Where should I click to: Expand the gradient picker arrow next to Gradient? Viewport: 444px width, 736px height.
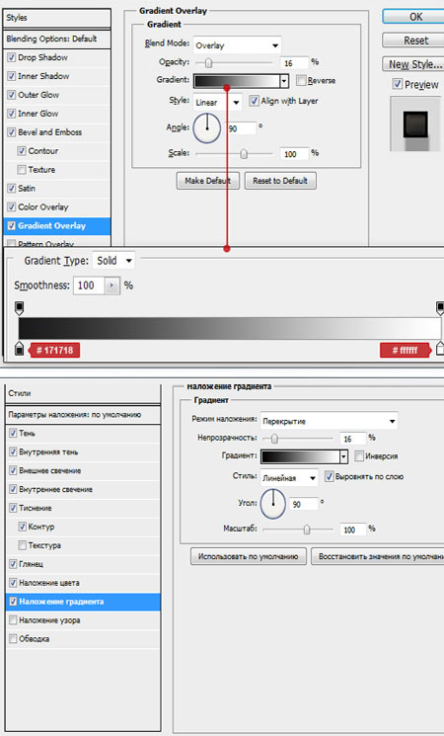tap(283, 81)
